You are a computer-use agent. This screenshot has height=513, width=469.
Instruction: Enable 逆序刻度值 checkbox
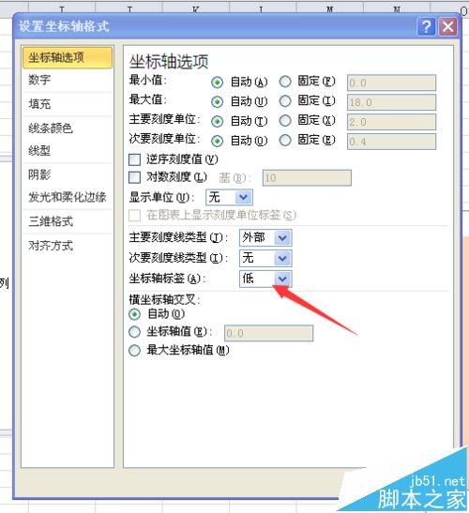point(134,160)
